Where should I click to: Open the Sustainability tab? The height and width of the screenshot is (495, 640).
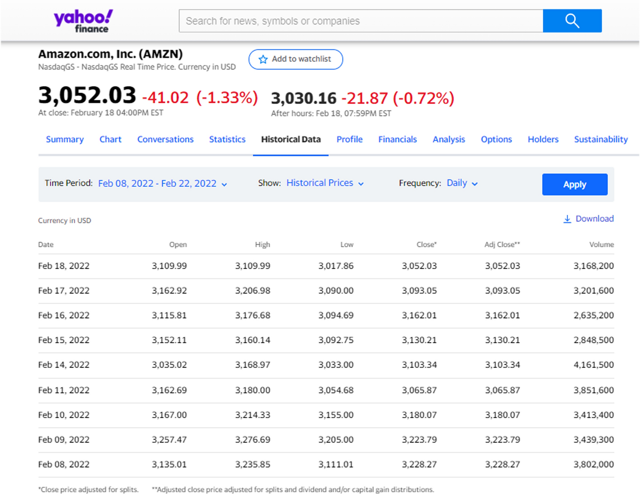click(601, 139)
